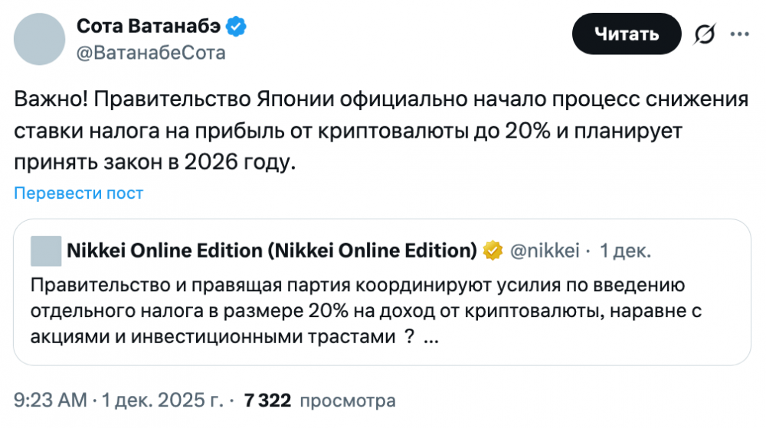Click the quoted post's 1 дек. date
The width and height of the screenshot is (766, 428).
coord(625,250)
